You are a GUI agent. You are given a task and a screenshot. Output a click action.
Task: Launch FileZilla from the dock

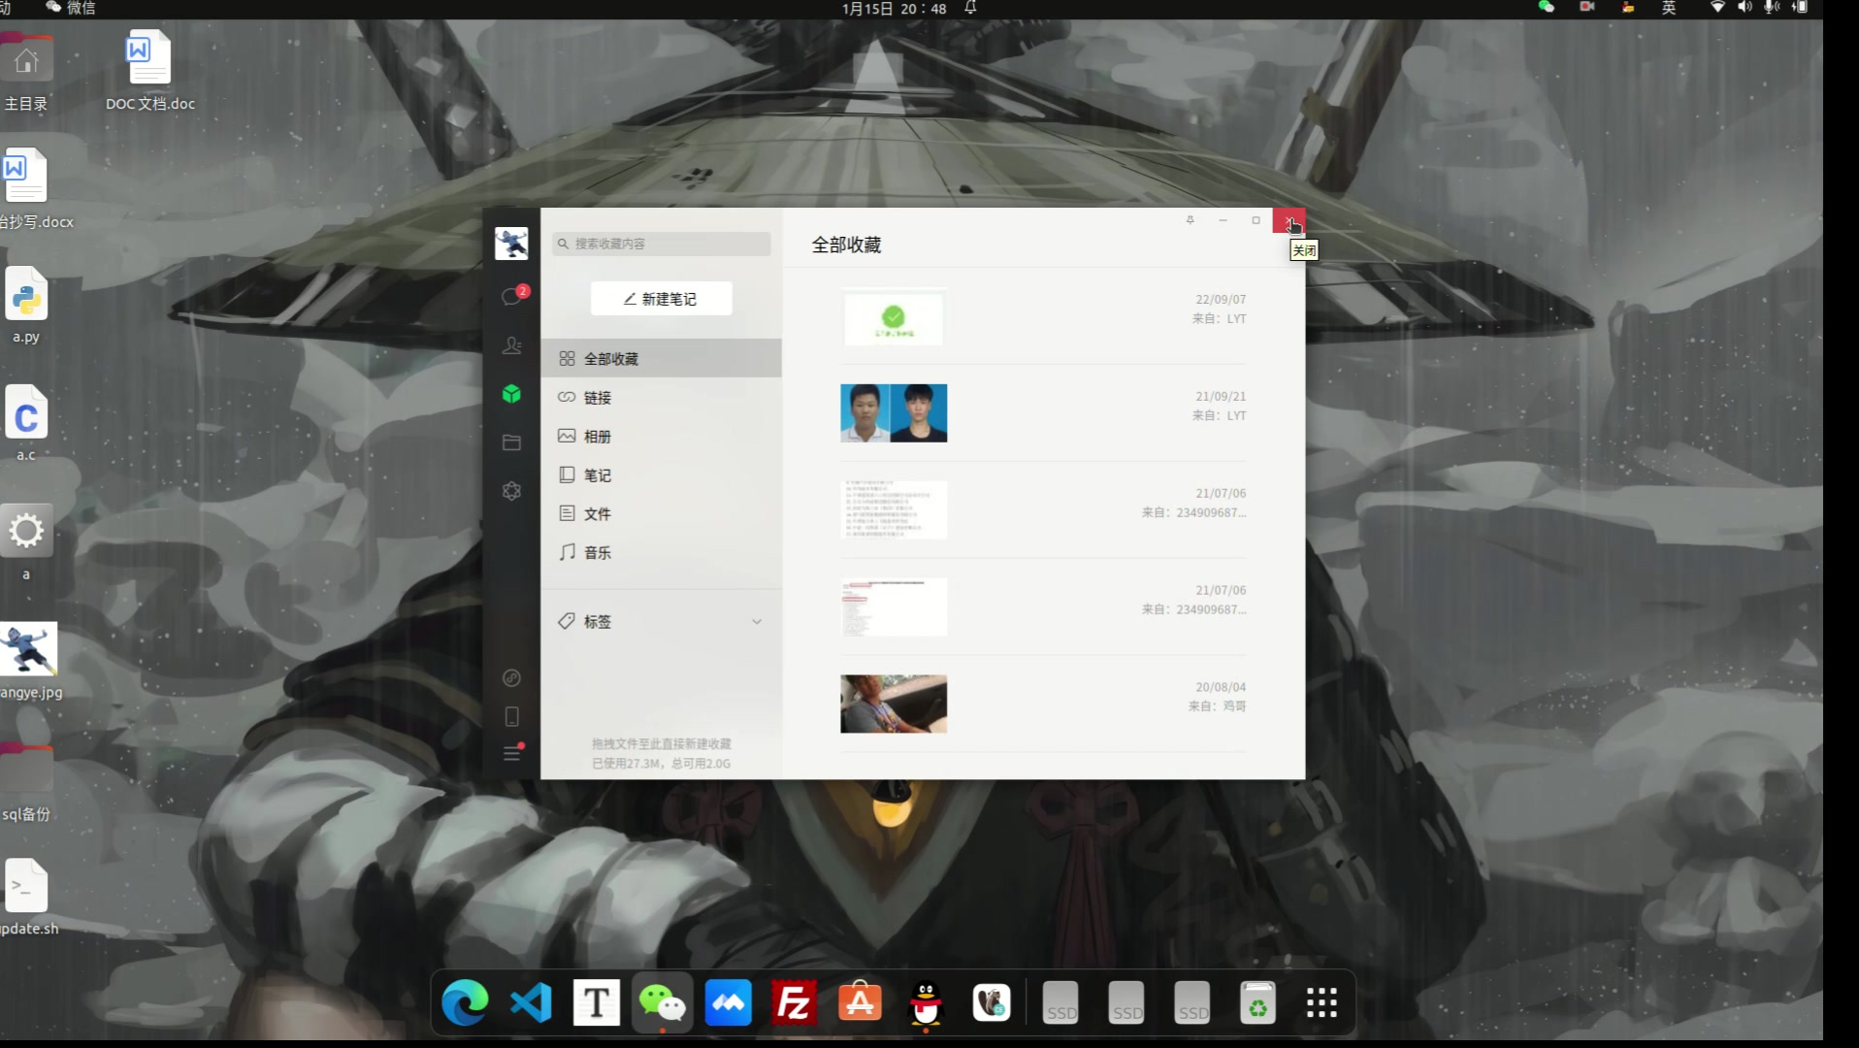(794, 1001)
